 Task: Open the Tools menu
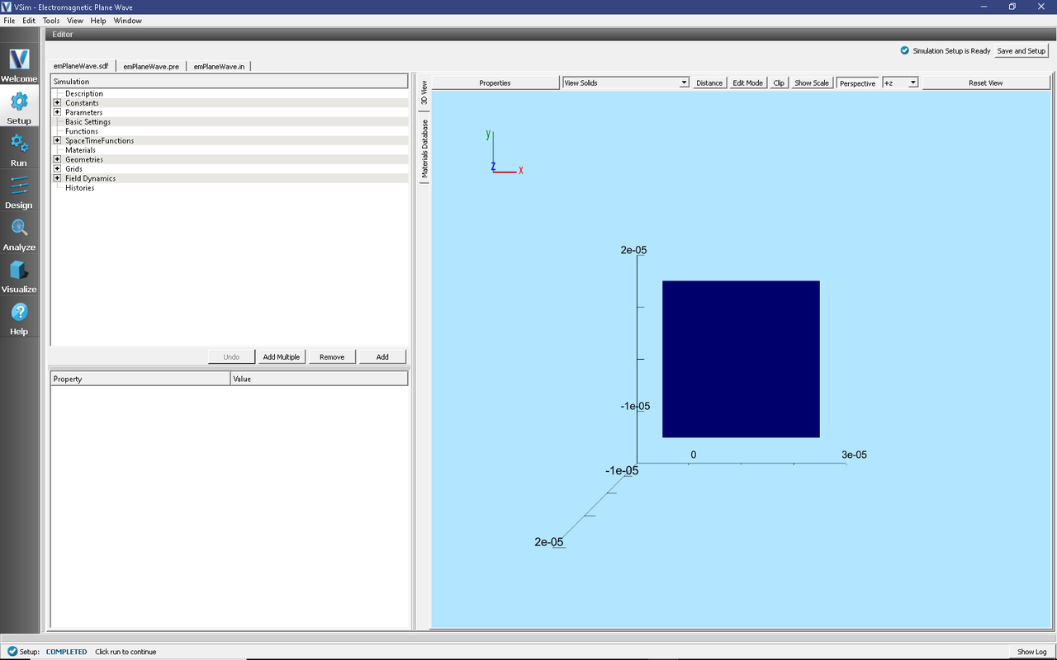[x=51, y=21]
